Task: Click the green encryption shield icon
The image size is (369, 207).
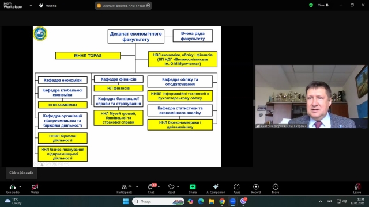Action: point(311,5)
